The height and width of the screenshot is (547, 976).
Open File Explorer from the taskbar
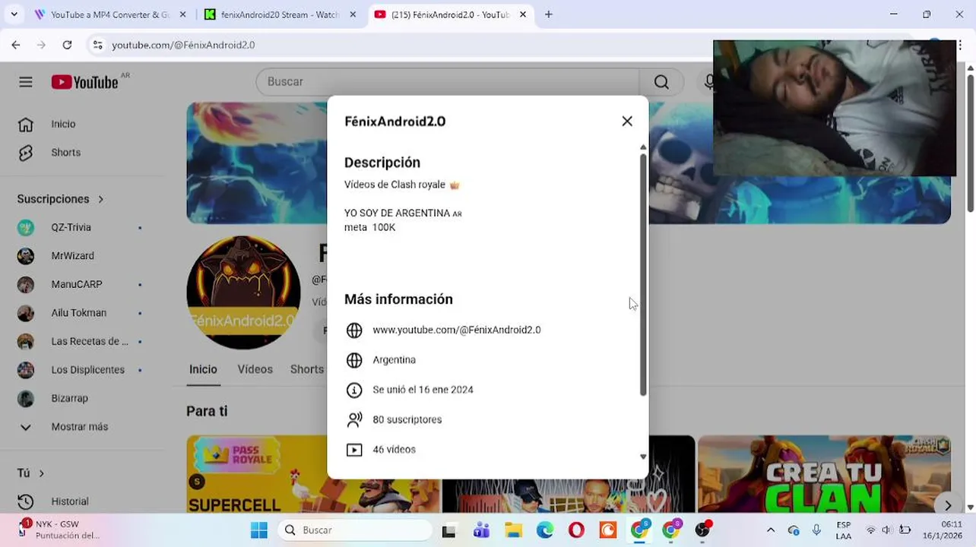[x=513, y=530]
